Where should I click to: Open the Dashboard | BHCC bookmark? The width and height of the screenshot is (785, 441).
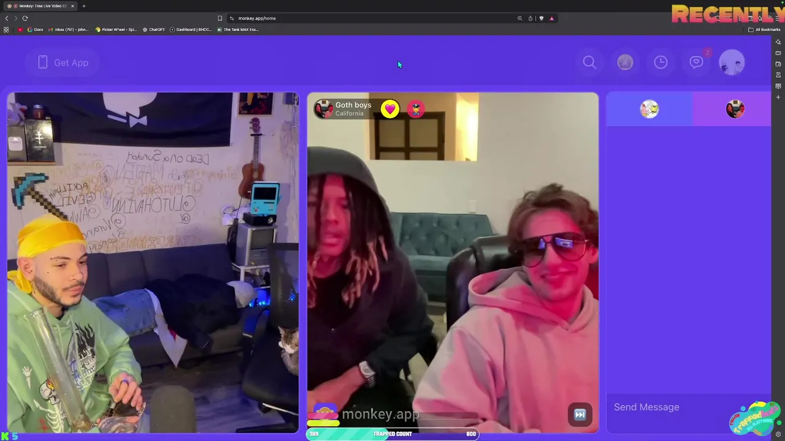click(x=191, y=29)
